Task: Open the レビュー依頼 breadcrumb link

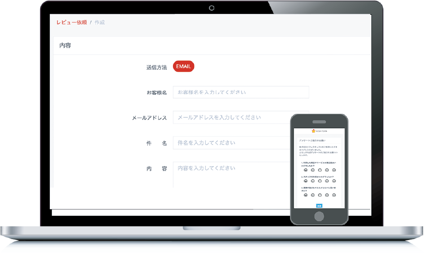Action: click(x=71, y=22)
